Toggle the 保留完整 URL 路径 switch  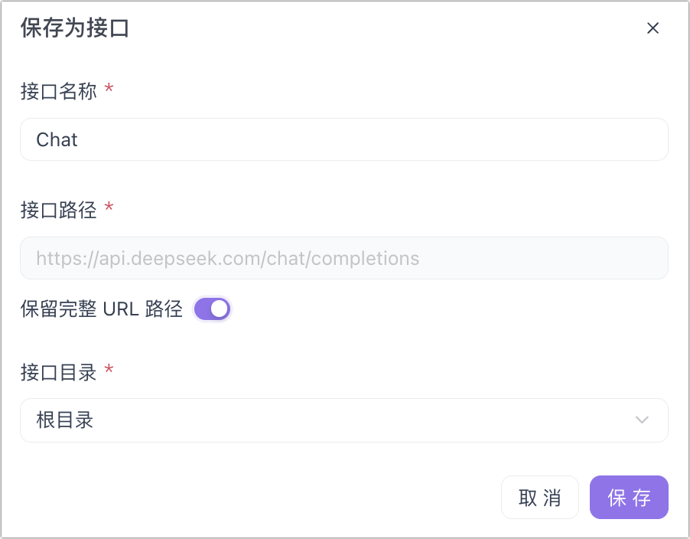212,309
